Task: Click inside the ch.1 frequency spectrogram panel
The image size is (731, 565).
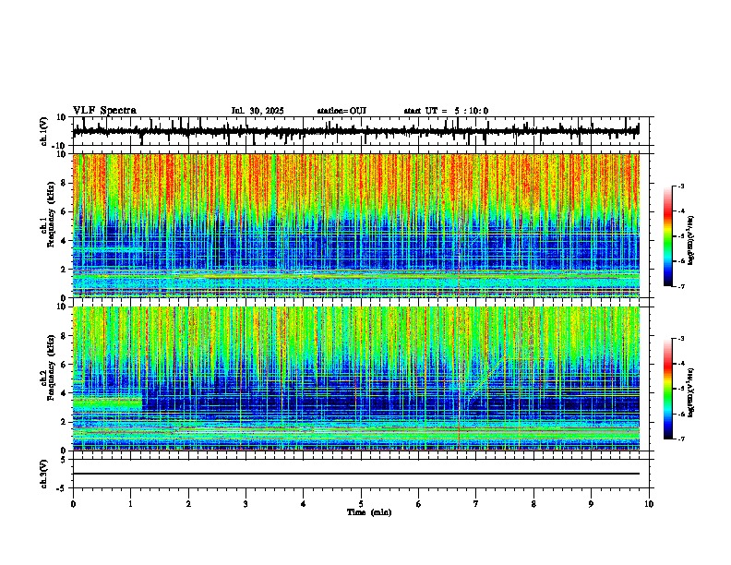Action: [355, 225]
